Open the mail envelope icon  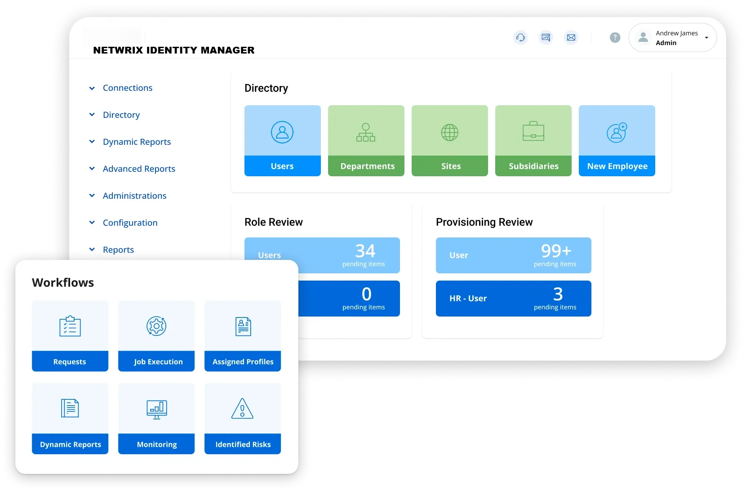pyautogui.click(x=571, y=37)
